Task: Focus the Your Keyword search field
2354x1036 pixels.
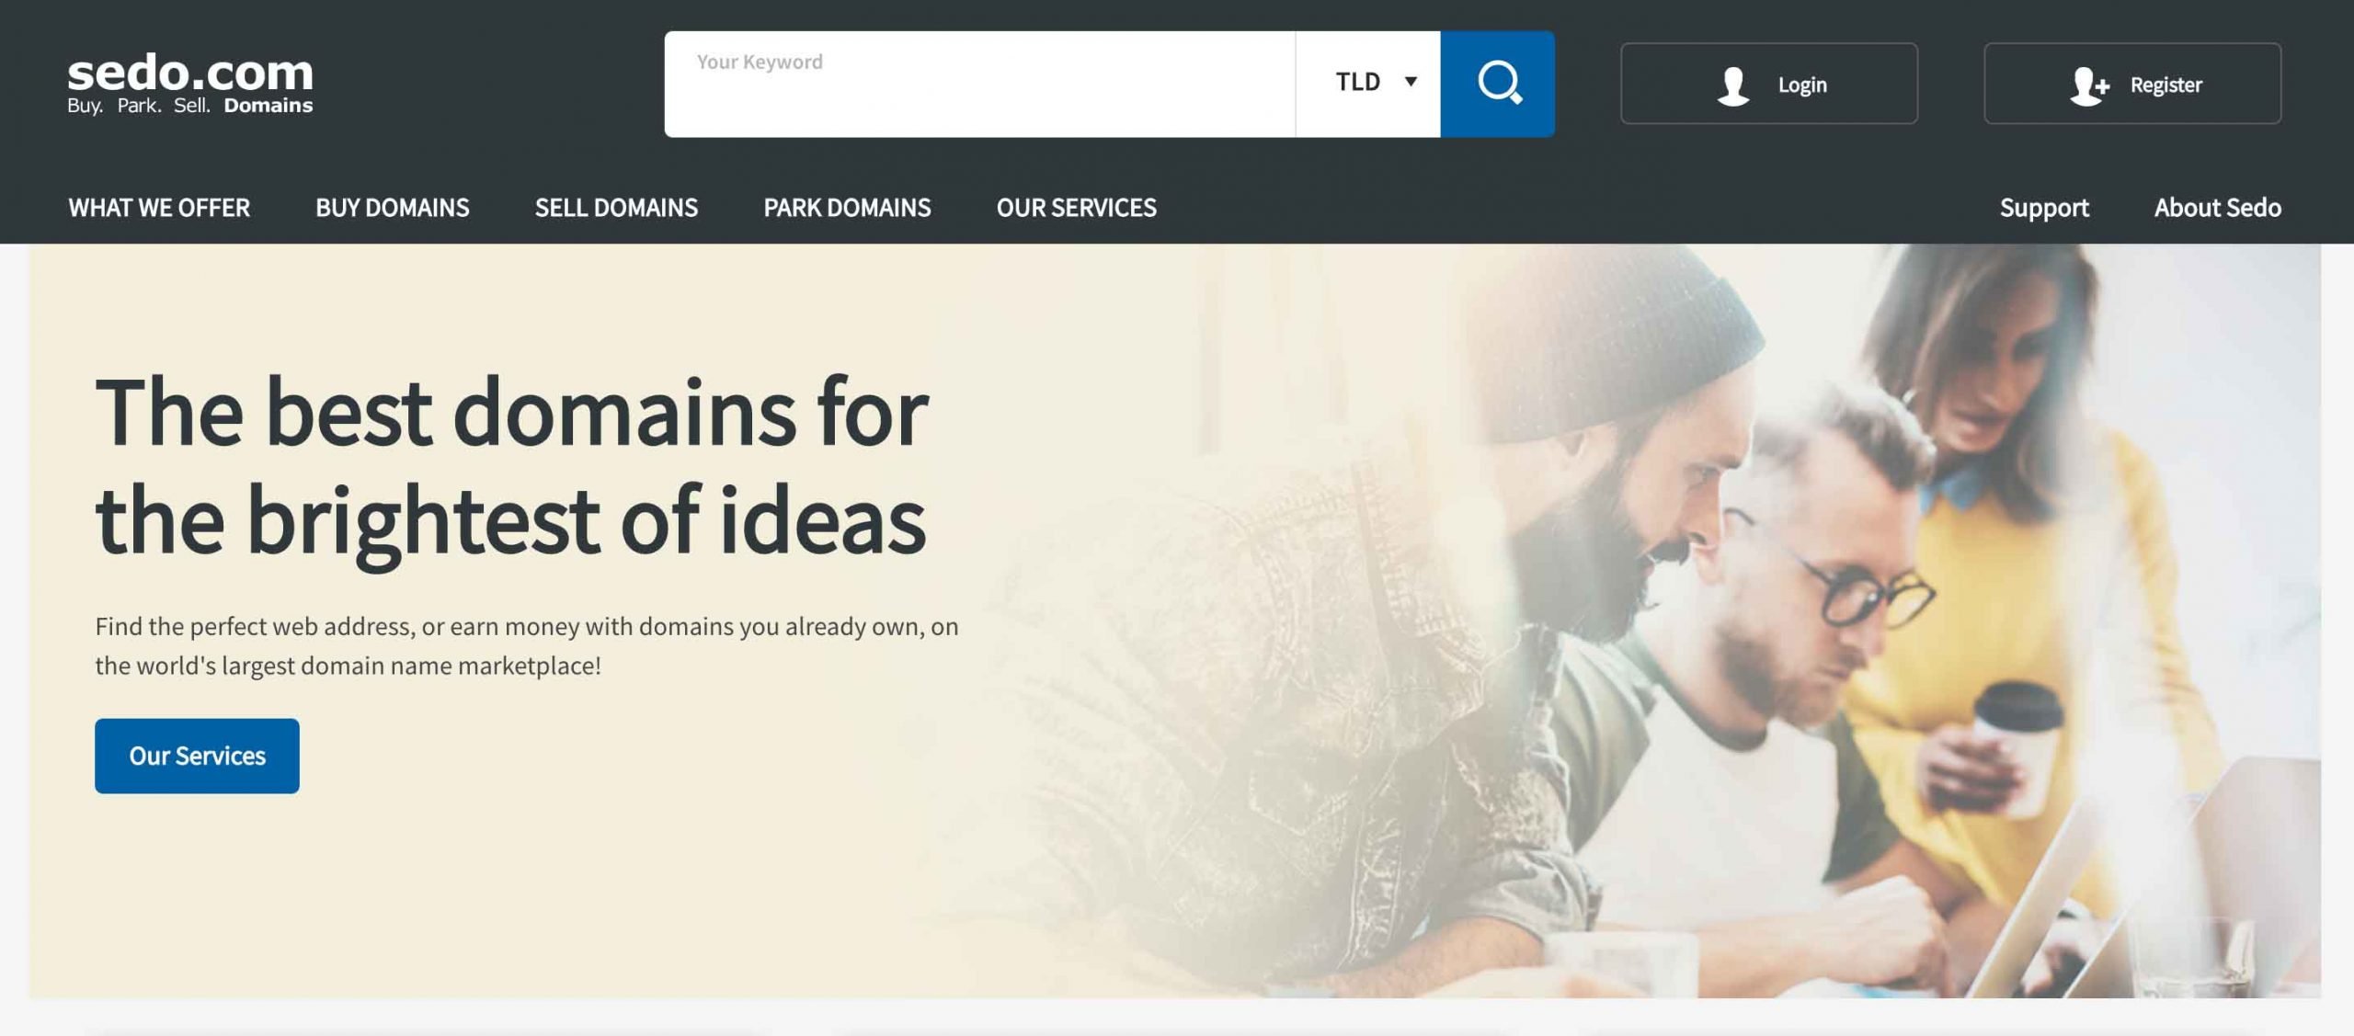Action: (980, 84)
